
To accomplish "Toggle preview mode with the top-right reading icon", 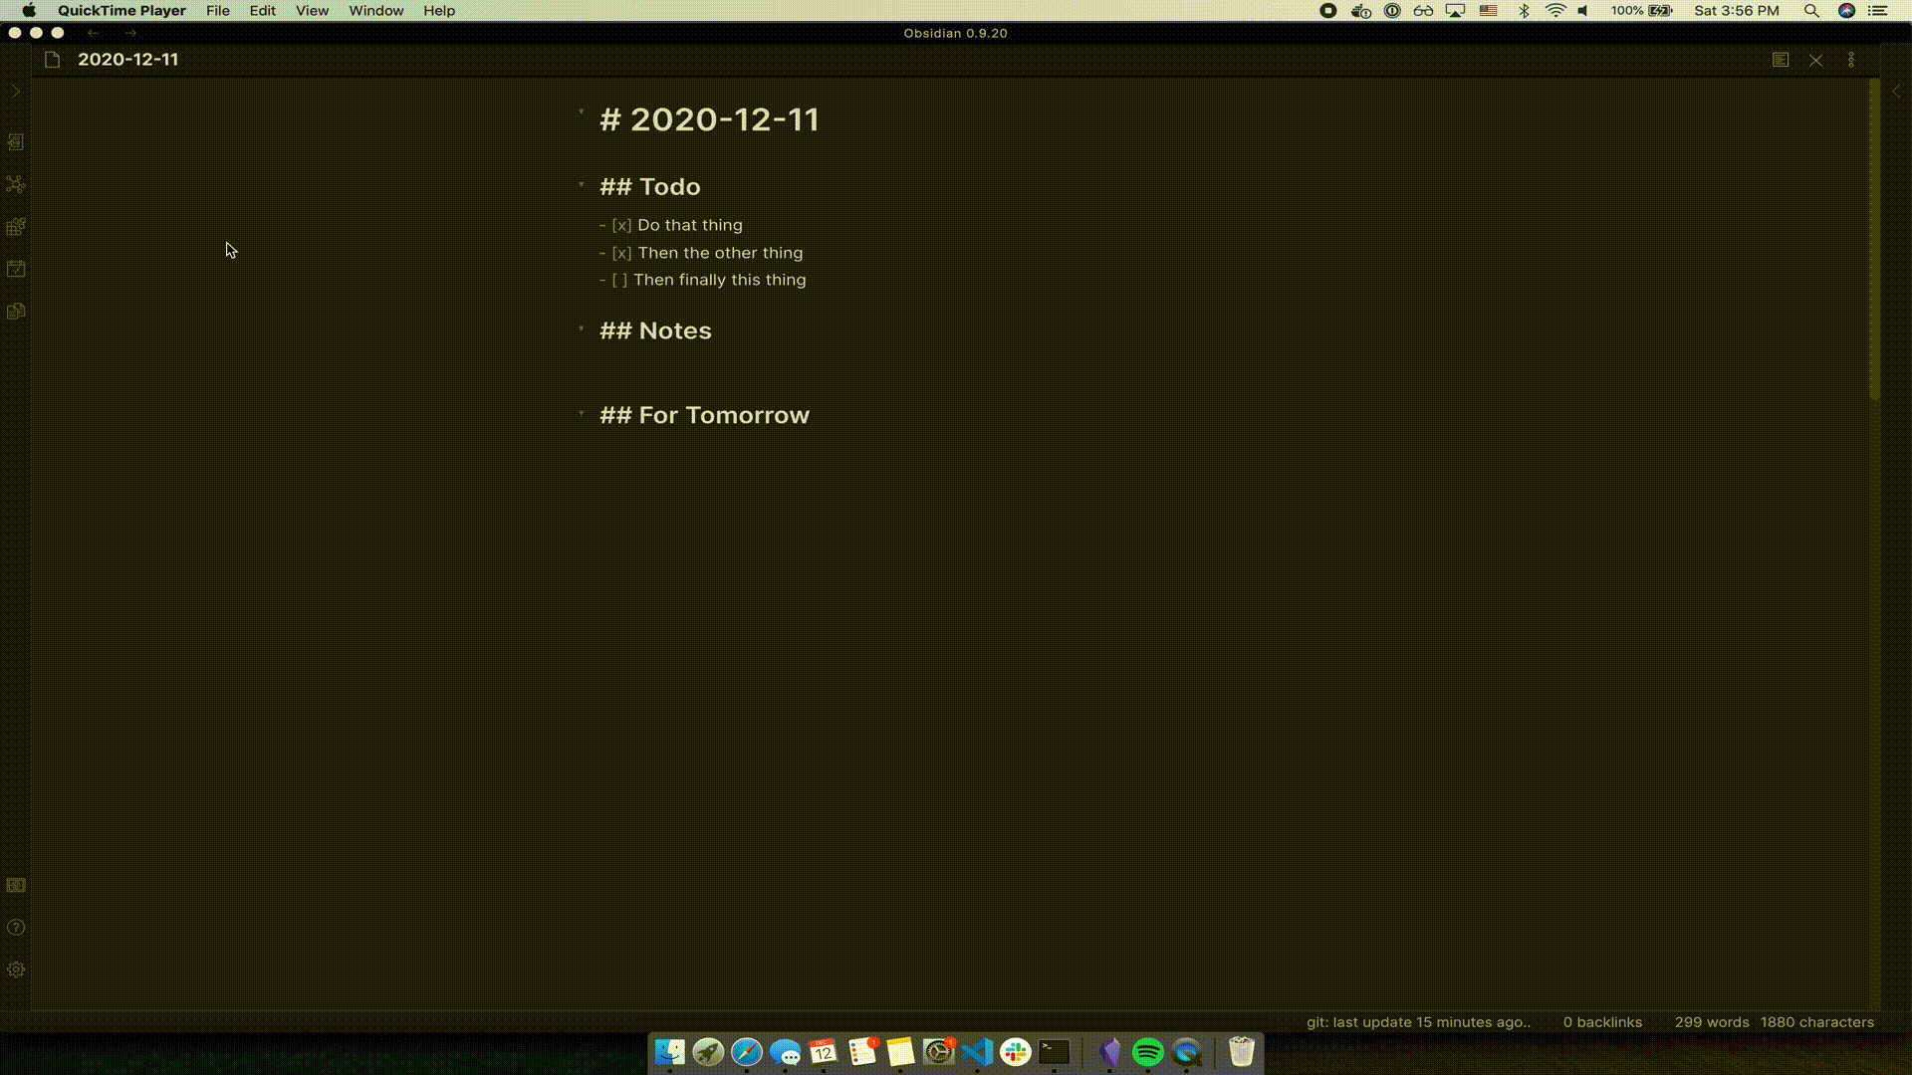I will (1780, 60).
